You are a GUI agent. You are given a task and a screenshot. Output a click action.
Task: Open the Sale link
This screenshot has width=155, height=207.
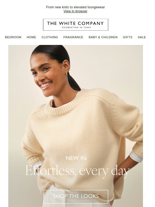point(142,37)
